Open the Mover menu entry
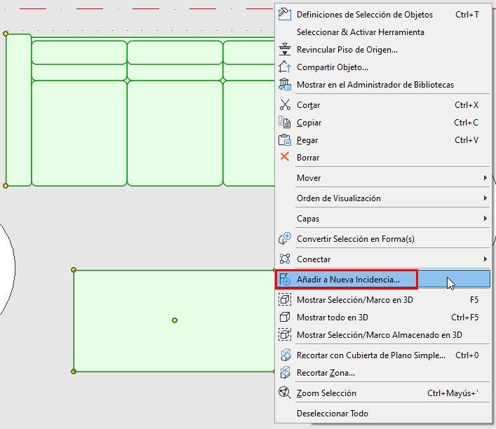This screenshot has width=496, height=429. click(x=383, y=177)
